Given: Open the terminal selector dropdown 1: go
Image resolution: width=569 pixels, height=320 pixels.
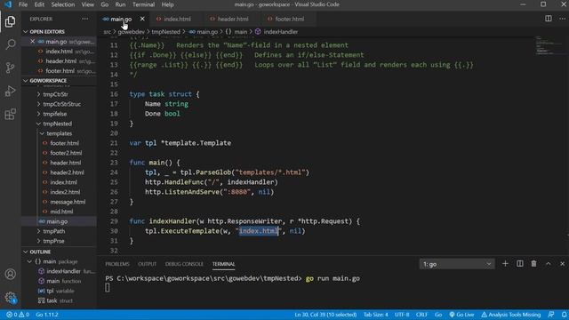Looking at the screenshot, I should [x=456, y=264].
